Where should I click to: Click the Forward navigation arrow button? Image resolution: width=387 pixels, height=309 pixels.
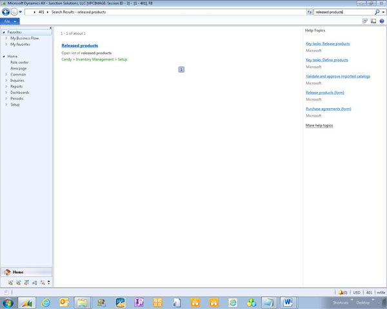pos(14,12)
